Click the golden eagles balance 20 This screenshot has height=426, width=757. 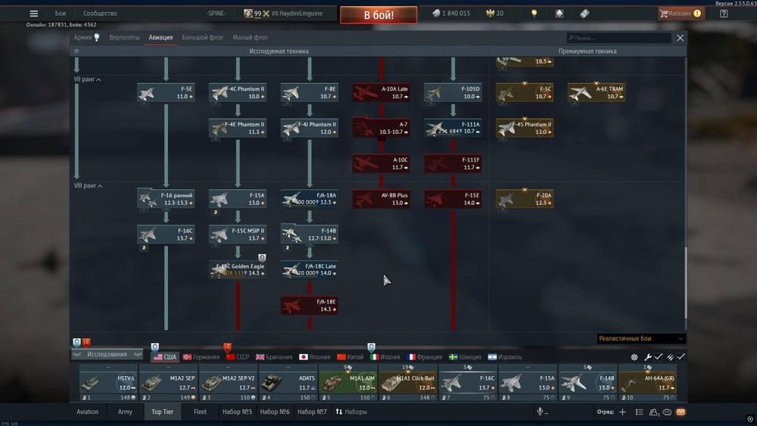(x=495, y=14)
